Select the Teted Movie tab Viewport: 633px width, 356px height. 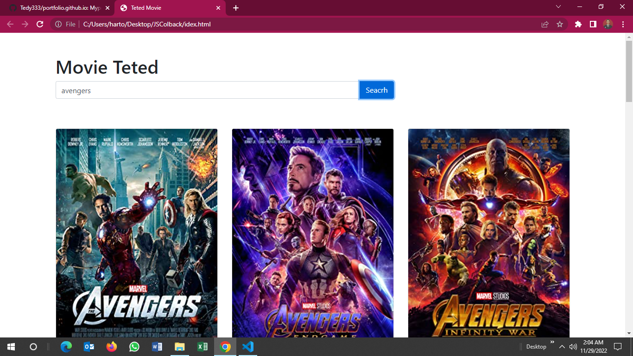pyautogui.click(x=170, y=8)
